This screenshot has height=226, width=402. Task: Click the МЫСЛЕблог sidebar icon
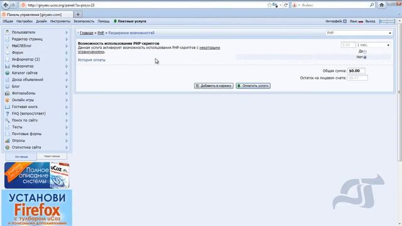click(7, 46)
